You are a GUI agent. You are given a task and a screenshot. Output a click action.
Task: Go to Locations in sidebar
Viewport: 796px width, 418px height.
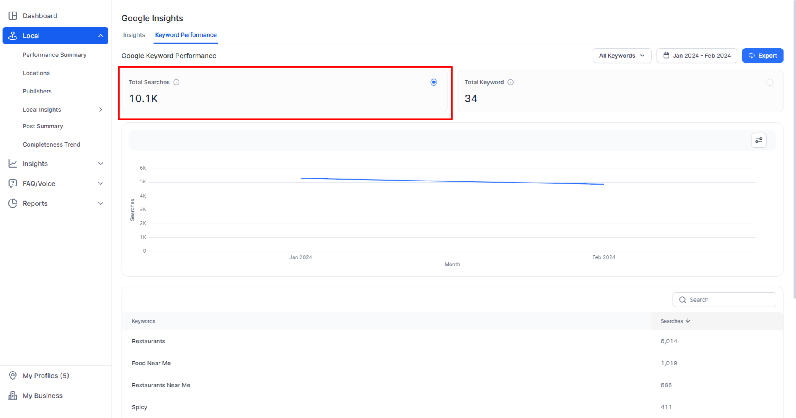tap(36, 73)
